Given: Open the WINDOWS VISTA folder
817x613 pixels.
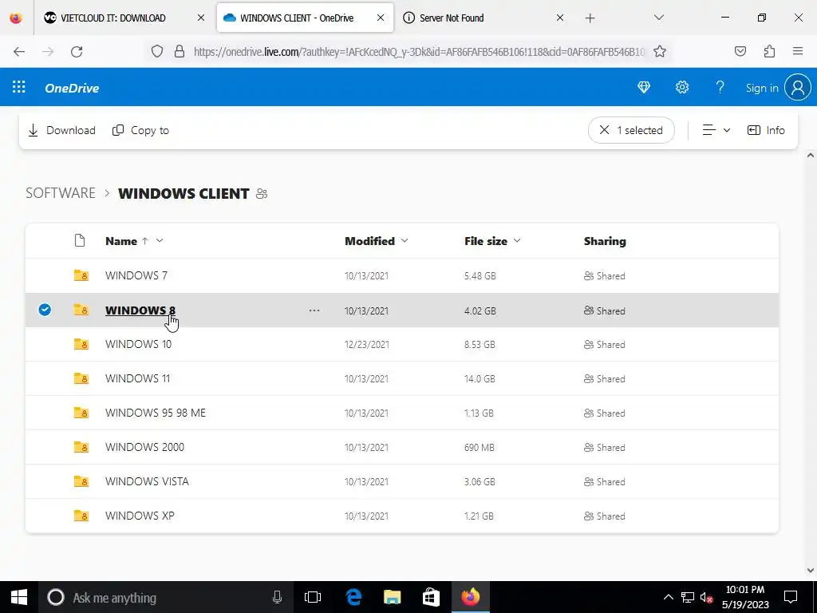Looking at the screenshot, I should point(147,481).
